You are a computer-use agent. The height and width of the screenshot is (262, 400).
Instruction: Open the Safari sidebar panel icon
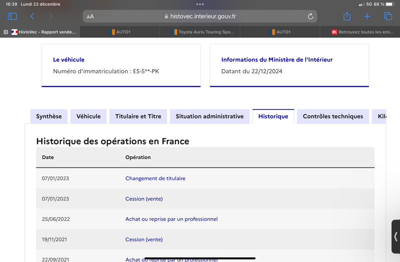pyautogui.click(x=12, y=16)
